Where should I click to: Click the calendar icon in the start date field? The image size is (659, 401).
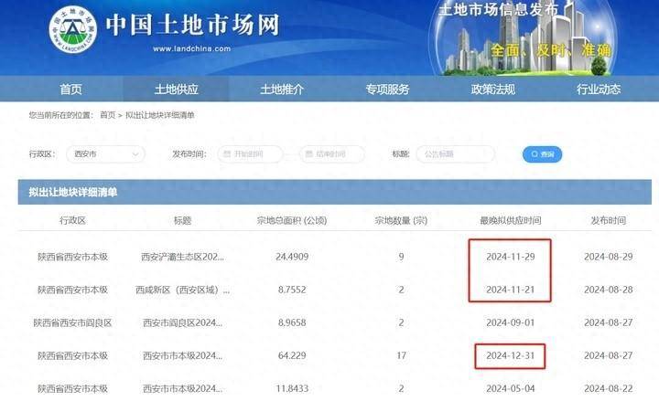click(x=227, y=154)
